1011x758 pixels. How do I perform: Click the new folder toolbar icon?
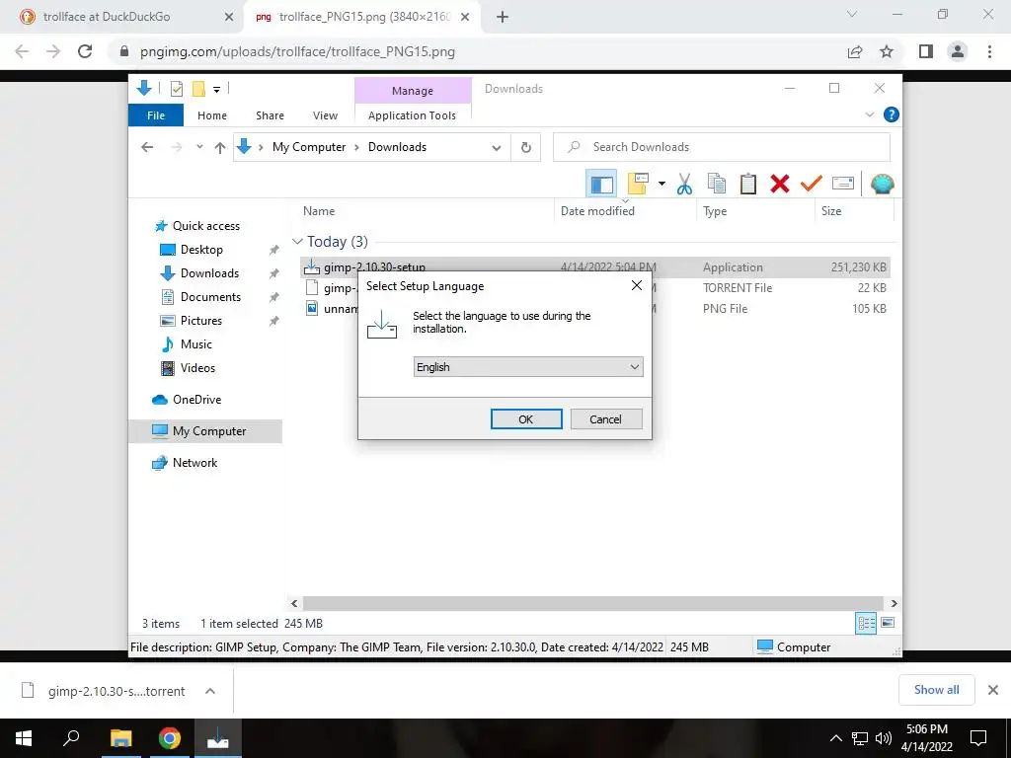638,184
